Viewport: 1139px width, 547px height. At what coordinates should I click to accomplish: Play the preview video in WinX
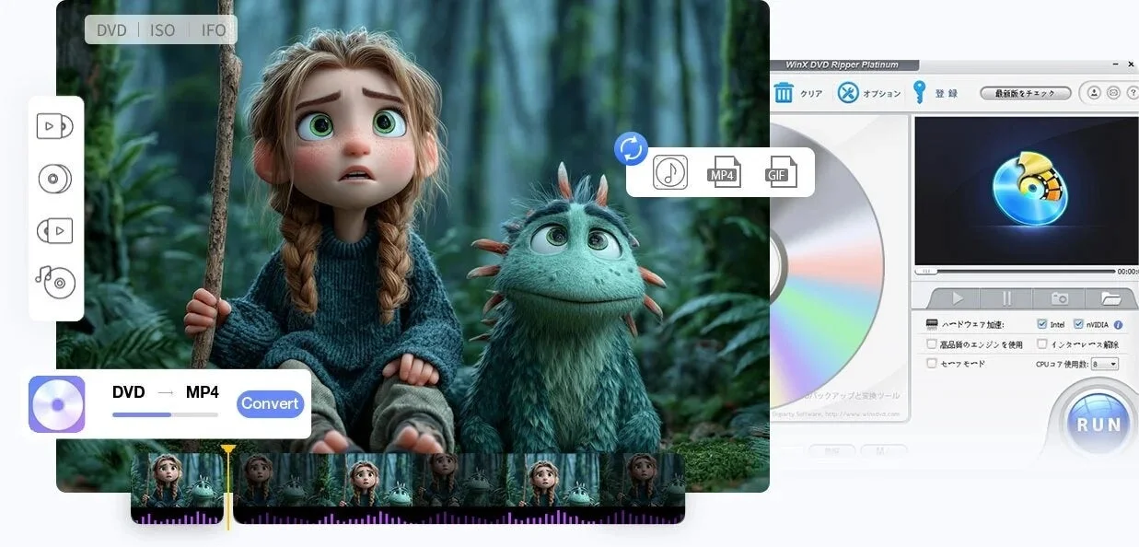click(958, 298)
